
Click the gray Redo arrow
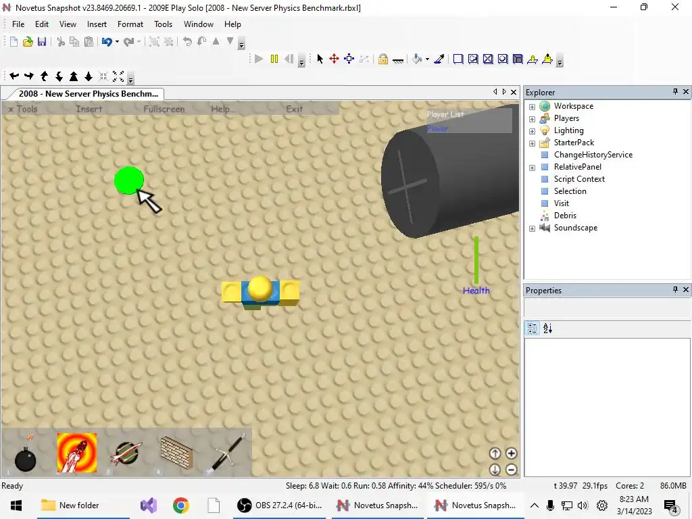(x=128, y=41)
